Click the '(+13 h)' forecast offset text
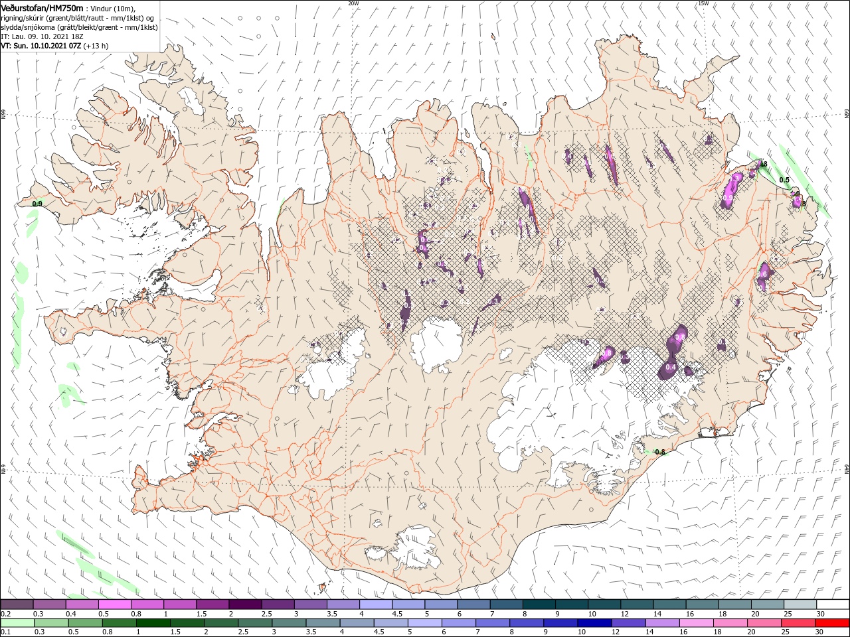Screen dimensions: 850x637 [97, 46]
